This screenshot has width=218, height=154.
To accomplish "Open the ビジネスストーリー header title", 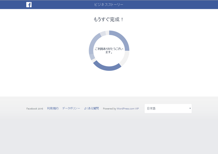I will pos(109,4).
